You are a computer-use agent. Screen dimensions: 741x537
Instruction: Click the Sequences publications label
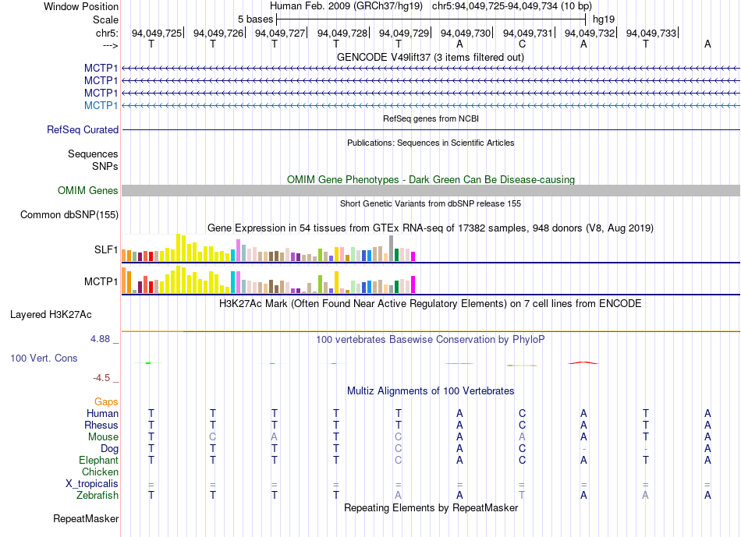[x=93, y=154]
